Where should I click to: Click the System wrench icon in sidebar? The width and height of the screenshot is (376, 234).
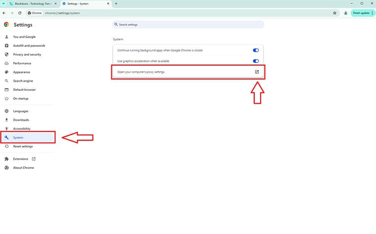pos(6,138)
